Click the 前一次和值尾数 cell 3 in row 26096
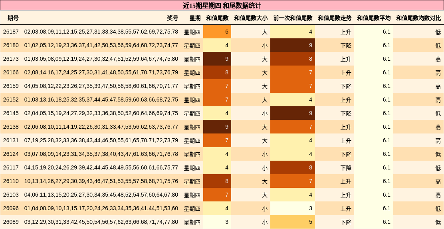The width and height of the screenshot is (444, 229). [293, 209]
